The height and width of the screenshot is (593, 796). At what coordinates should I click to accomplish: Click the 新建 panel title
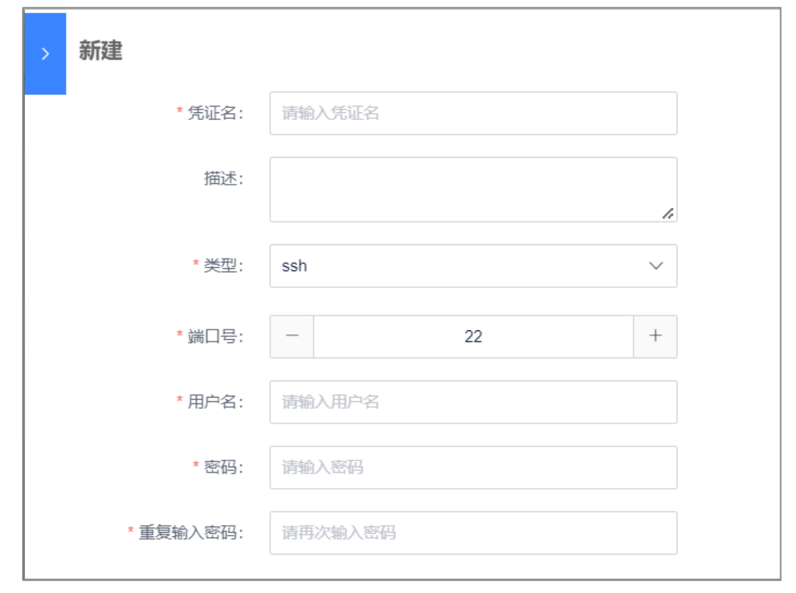click(100, 51)
